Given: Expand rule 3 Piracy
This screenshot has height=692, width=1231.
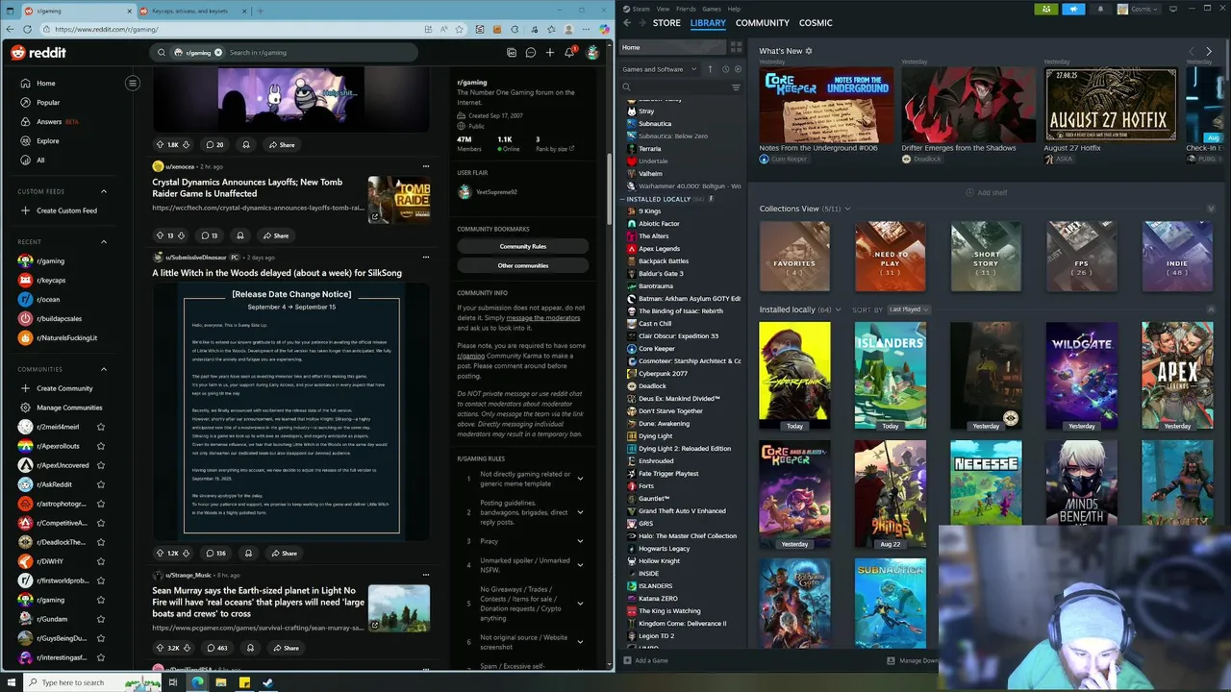Looking at the screenshot, I should coord(580,541).
